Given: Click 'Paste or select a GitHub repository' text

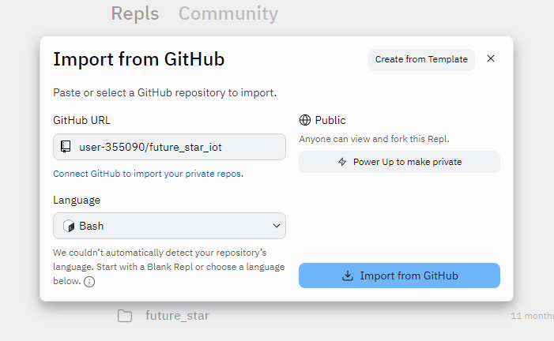Looking at the screenshot, I should click(164, 93).
